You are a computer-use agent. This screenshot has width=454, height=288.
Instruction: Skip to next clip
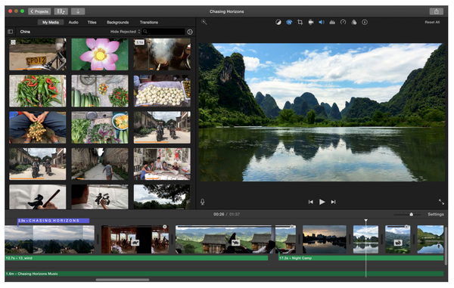[x=333, y=202]
